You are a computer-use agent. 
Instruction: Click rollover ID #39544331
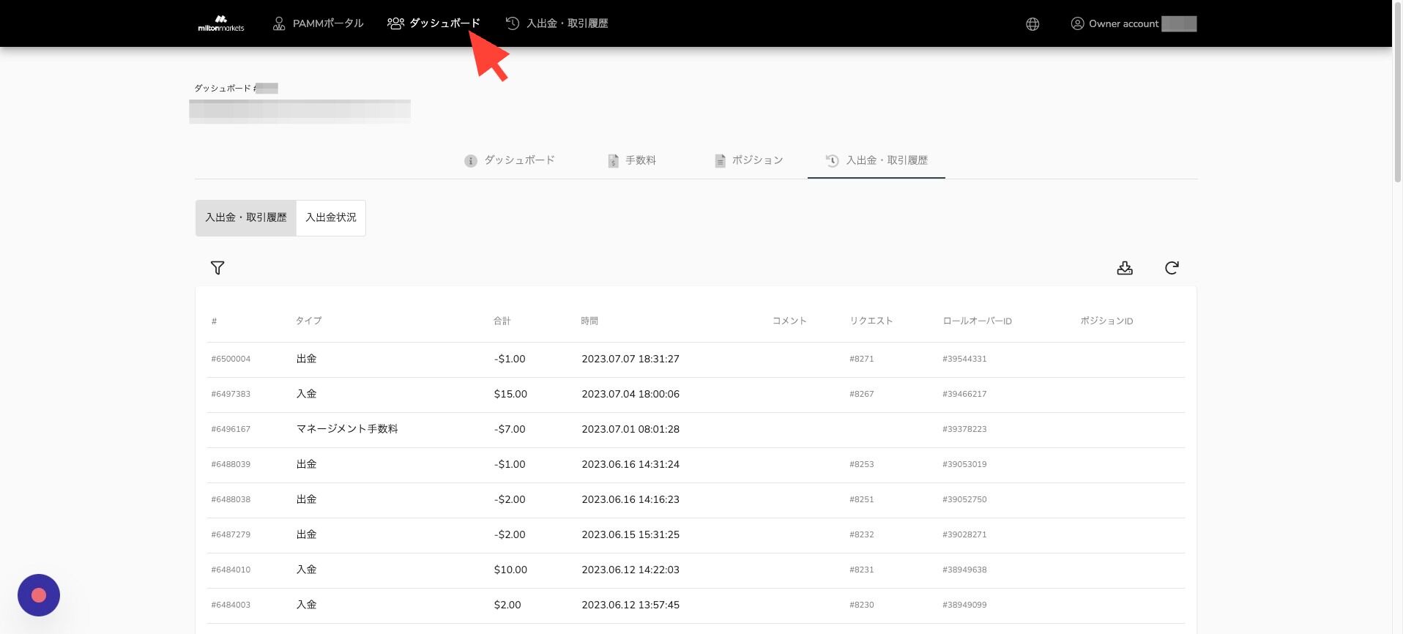point(964,359)
